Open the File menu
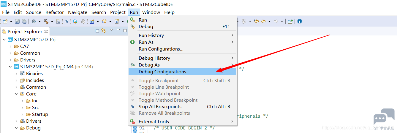Screen dimensions: 397x133 point(6,12)
